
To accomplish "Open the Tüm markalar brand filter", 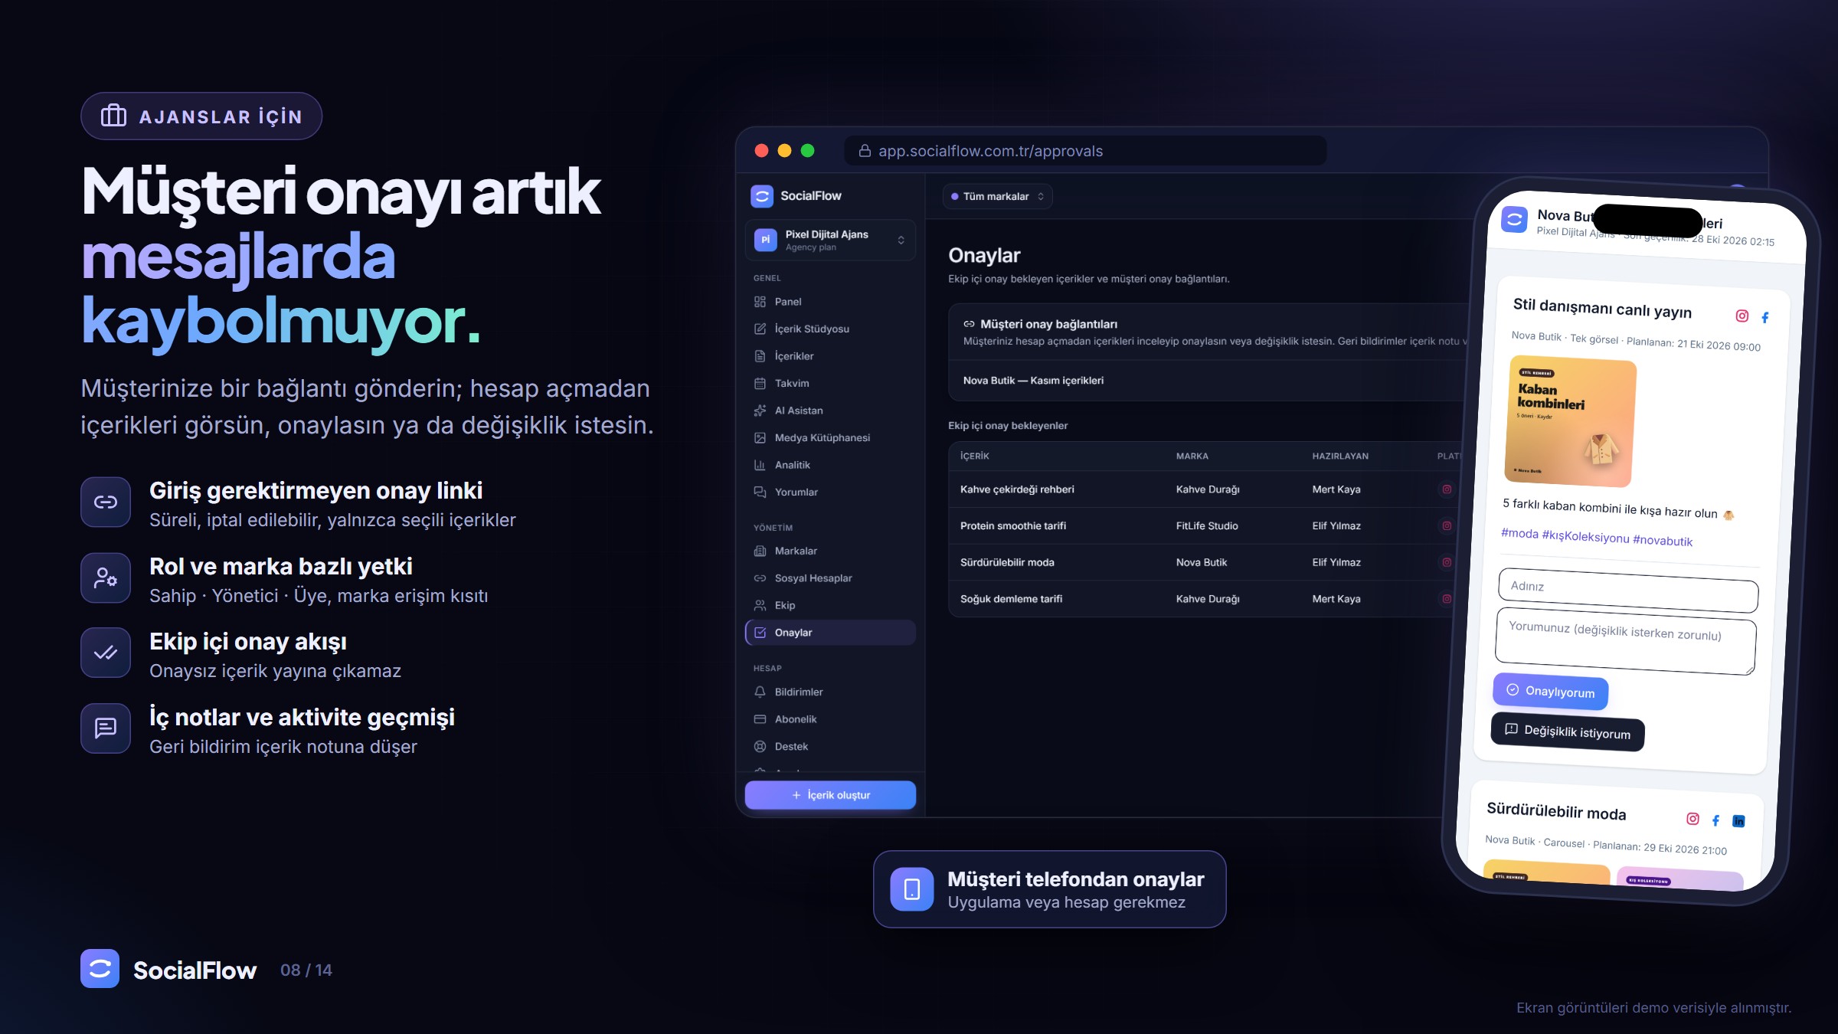I will click(x=997, y=197).
